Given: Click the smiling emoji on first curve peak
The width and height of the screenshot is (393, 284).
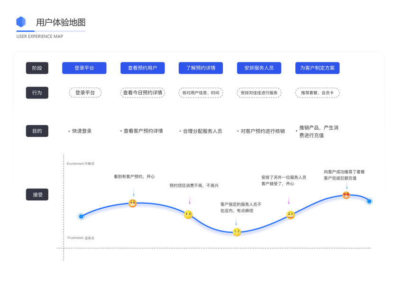Looking at the screenshot, I should click(133, 203).
